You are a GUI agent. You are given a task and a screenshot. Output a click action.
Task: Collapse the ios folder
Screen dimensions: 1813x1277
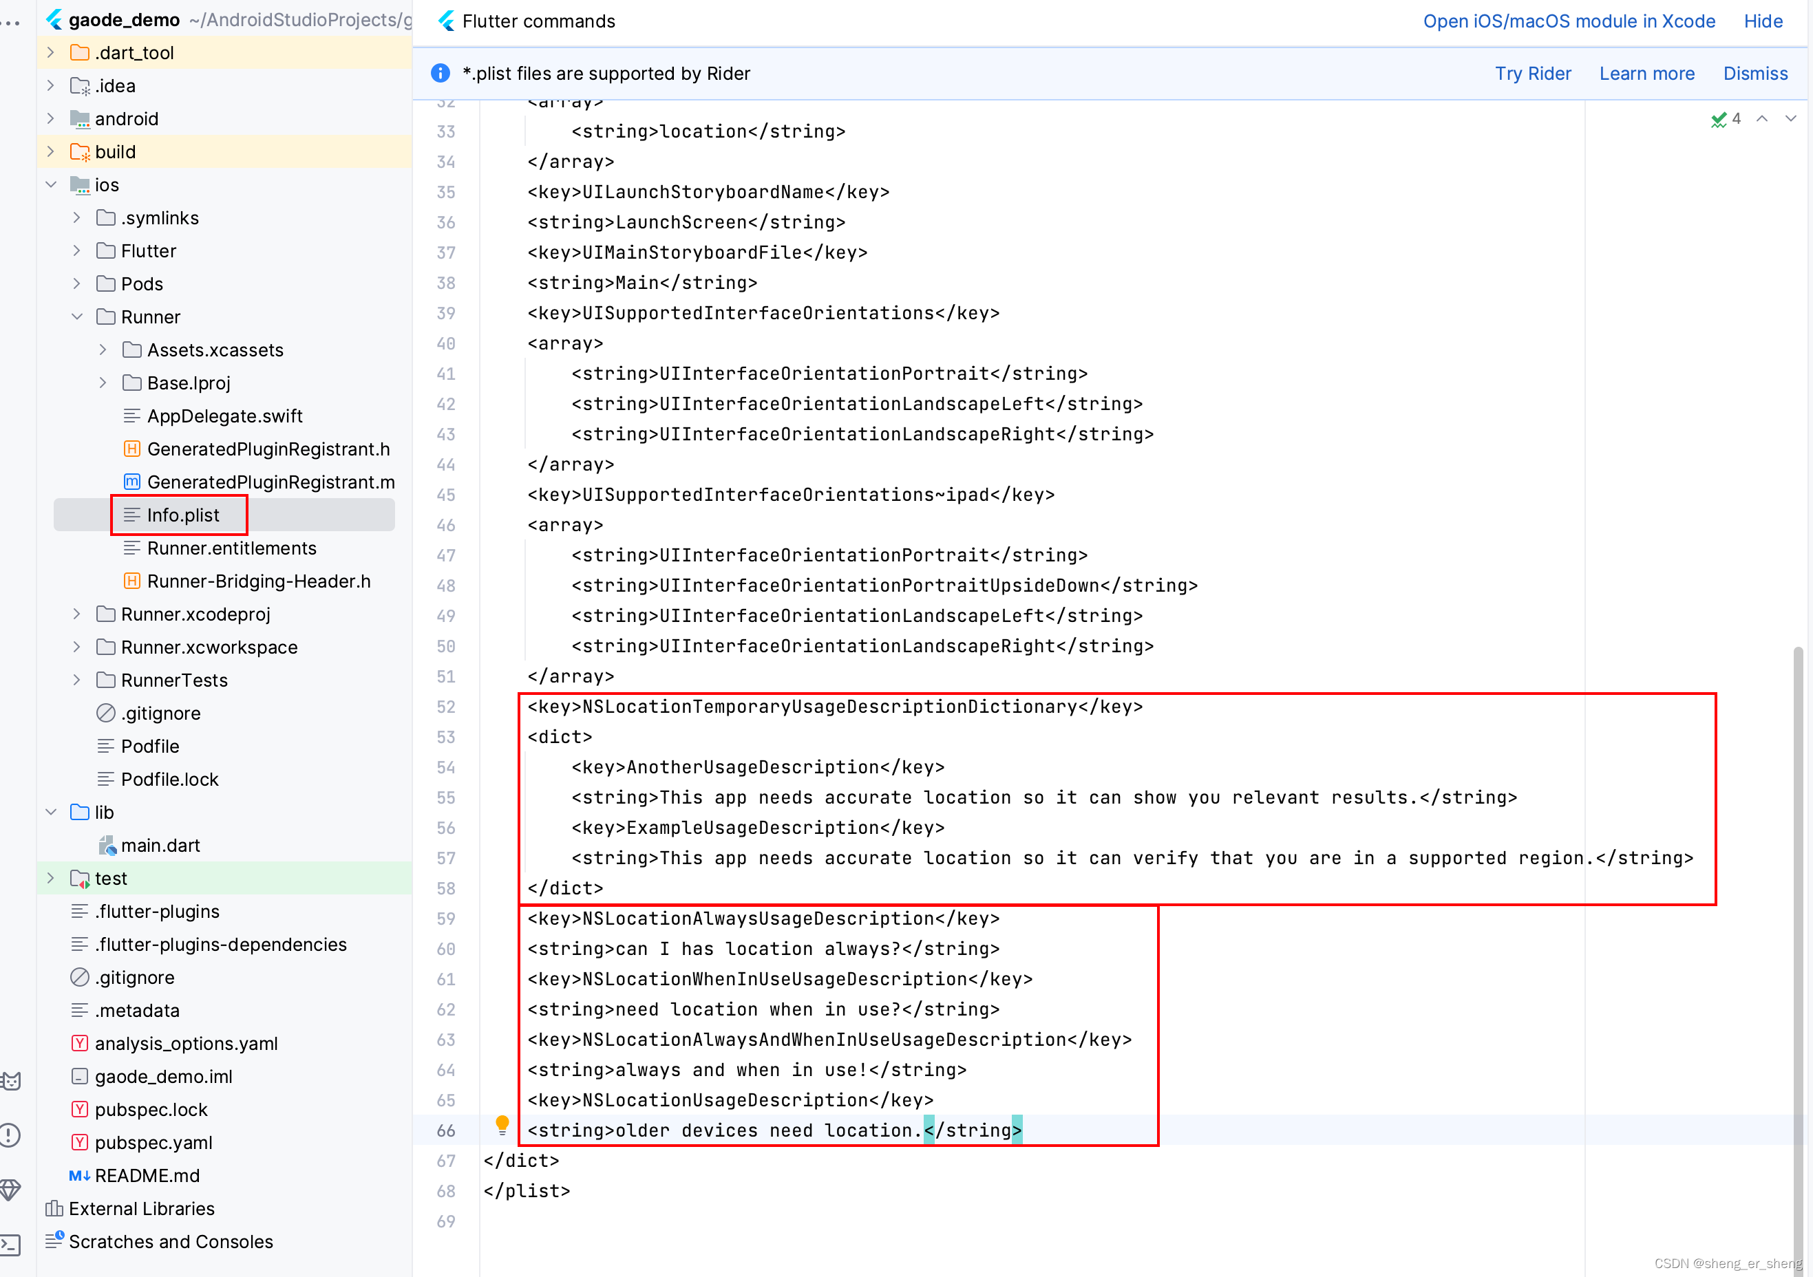[50, 184]
